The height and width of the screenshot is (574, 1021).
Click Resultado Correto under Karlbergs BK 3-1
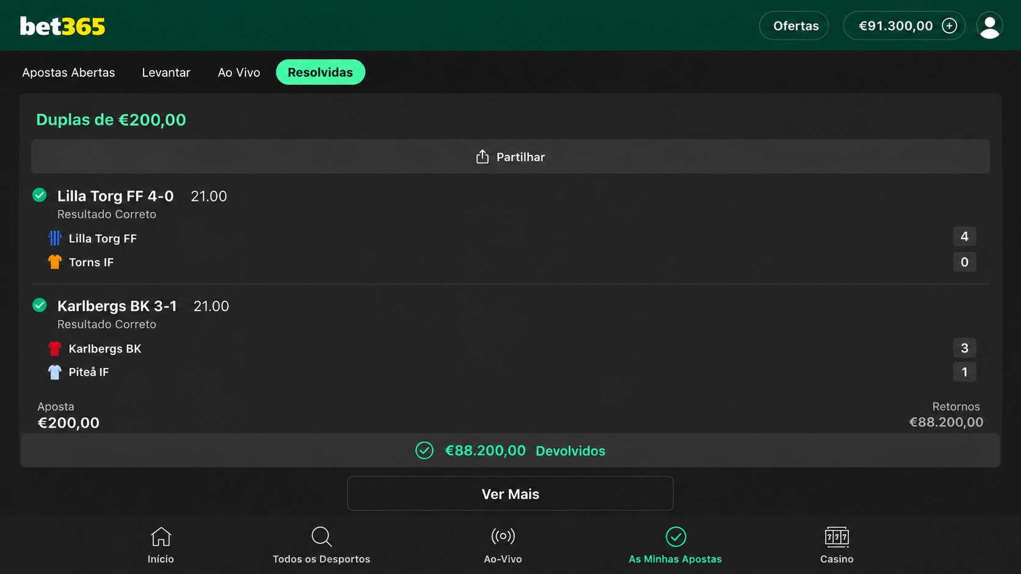tap(107, 324)
